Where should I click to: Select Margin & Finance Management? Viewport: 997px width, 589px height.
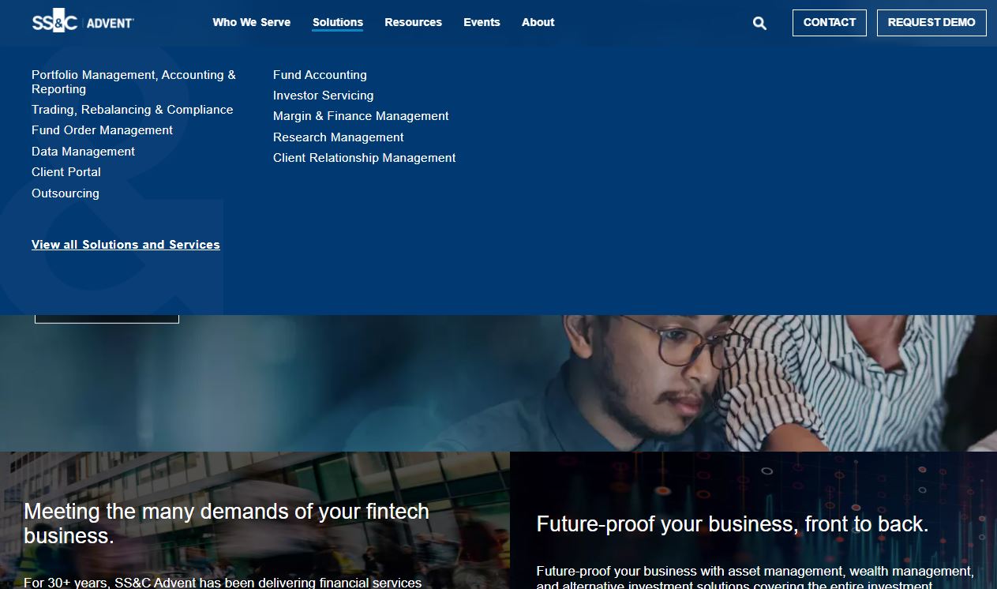tap(361, 116)
